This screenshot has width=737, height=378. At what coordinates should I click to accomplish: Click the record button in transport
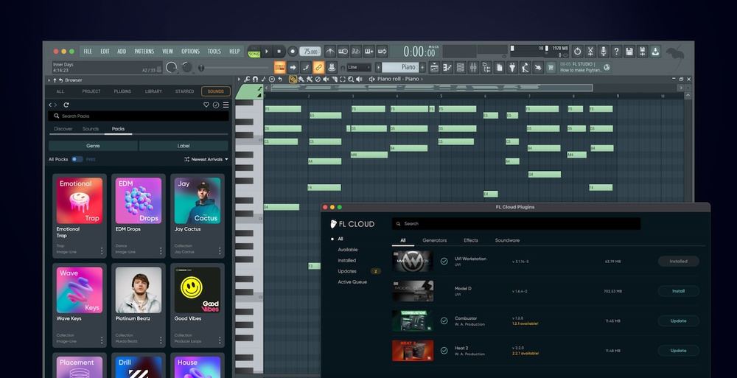293,52
